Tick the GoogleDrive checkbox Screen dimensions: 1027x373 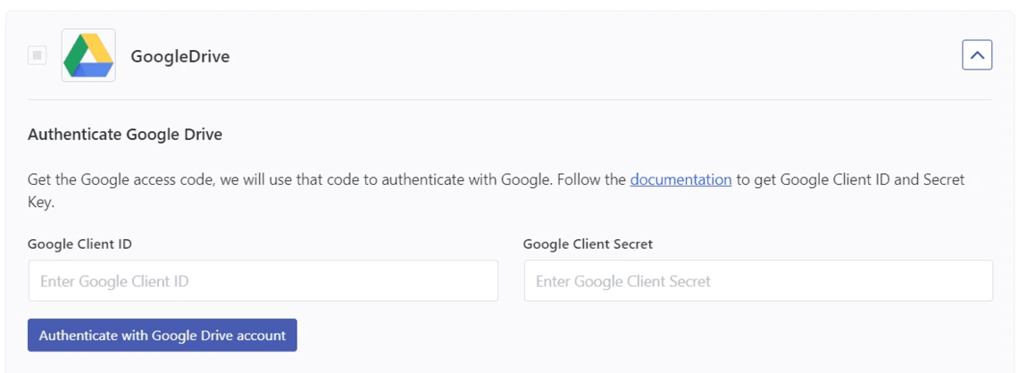point(37,55)
